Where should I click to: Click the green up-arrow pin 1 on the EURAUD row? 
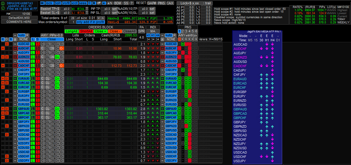pyautogui.click(x=179, y=79)
